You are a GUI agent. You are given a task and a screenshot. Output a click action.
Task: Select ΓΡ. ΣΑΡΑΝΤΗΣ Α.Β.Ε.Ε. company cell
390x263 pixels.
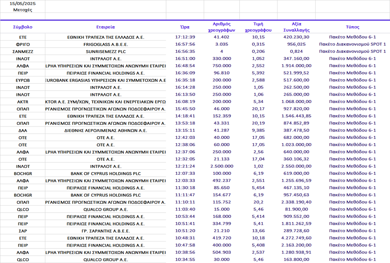(106, 231)
